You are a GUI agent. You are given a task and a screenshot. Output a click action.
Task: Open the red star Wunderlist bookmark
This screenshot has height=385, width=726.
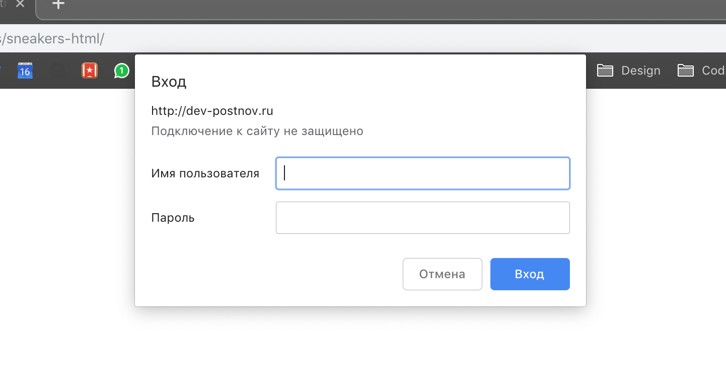click(90, 71)
